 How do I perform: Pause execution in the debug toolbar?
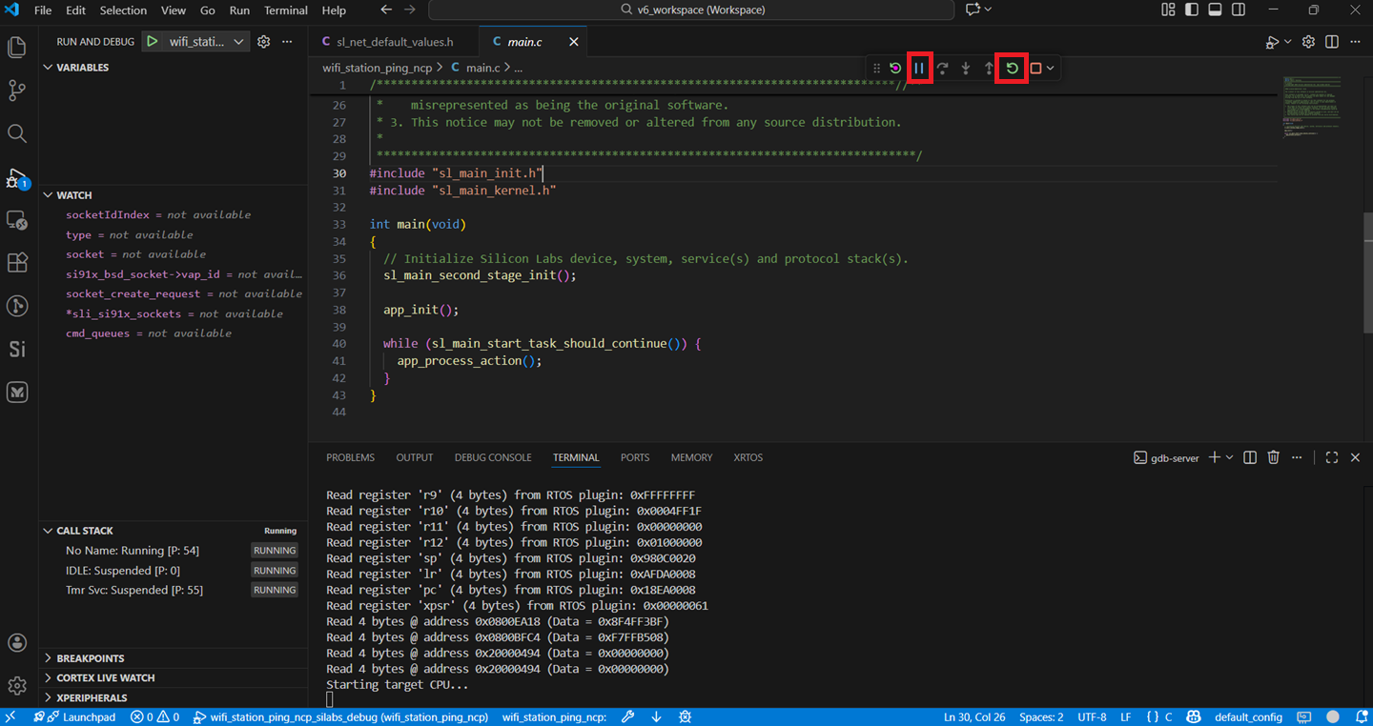coord(919,68)
